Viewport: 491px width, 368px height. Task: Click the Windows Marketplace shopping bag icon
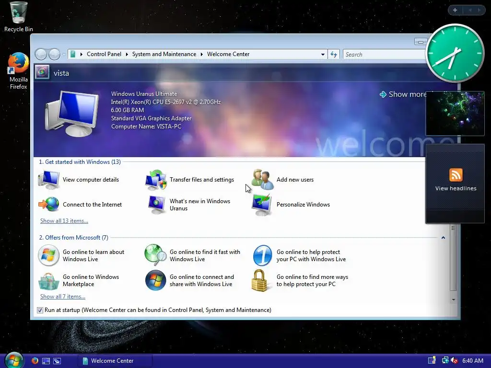[48, 281]
